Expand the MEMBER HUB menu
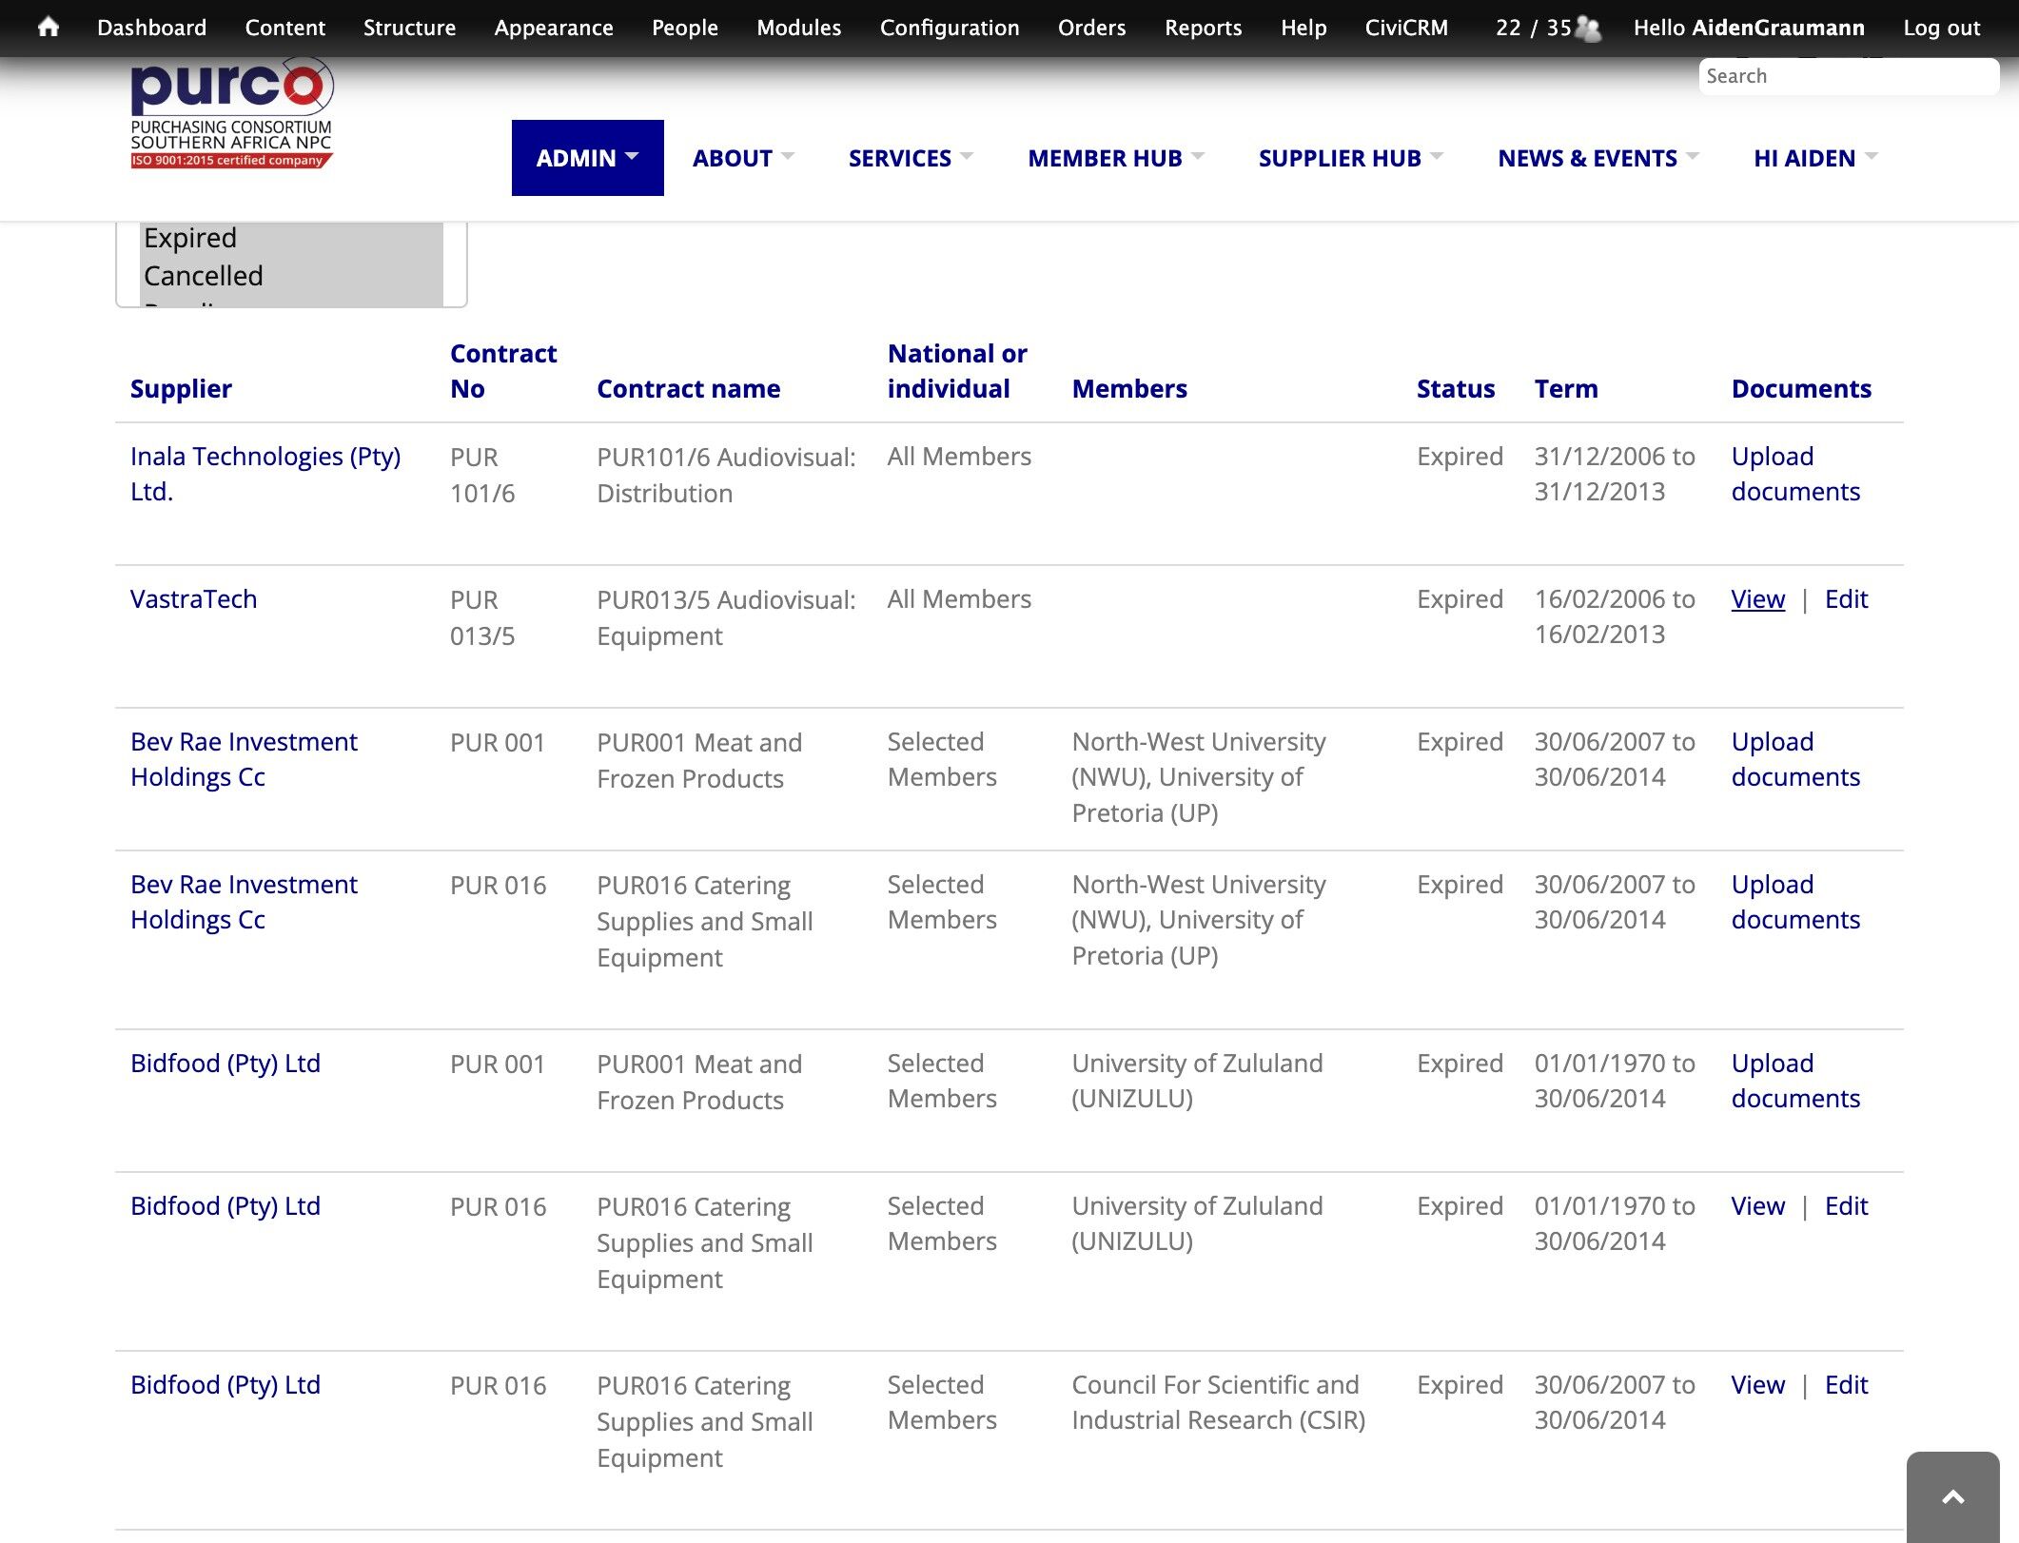Image resolution: width=2019 pixels, height=1543 pixels. click(x=1116, y=158)
